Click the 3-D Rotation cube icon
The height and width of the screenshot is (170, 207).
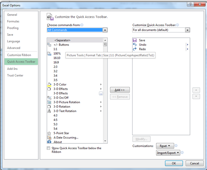point(49,107)
